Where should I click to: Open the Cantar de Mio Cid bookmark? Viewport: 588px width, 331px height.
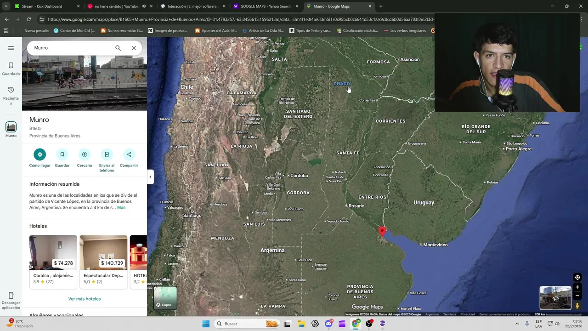[74, 31]
